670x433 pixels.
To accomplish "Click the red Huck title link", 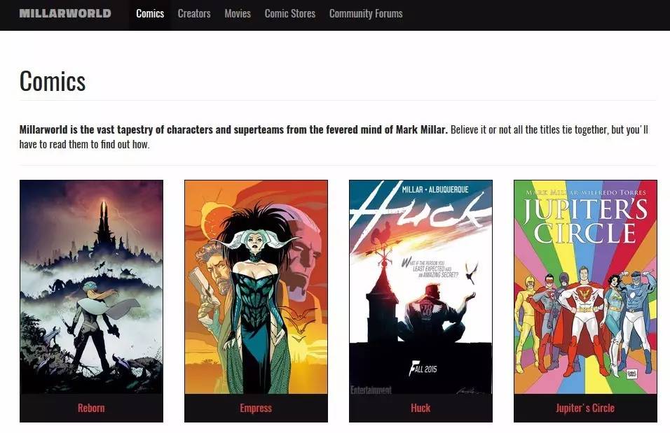I will tap(421, 408).
